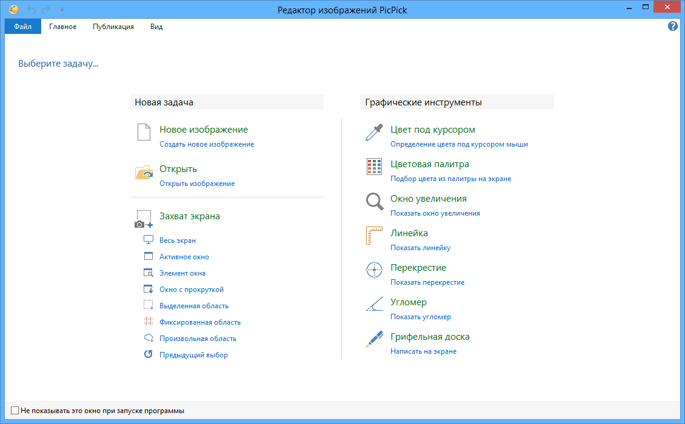Click 'Определение цвета под курсором мыши' link
Viewport: 685px width, 424px height.
(x=459, y=144)
